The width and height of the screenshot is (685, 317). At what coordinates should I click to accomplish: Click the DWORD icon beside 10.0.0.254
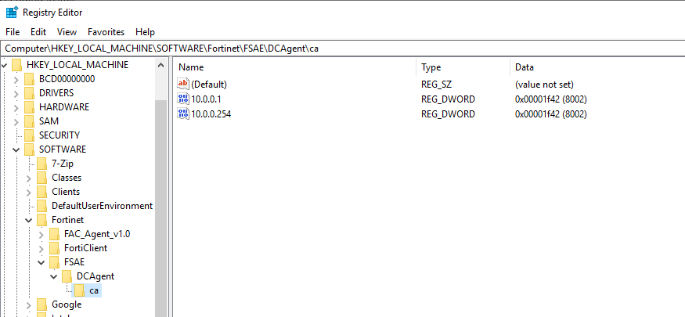click(x=184, y=114)
